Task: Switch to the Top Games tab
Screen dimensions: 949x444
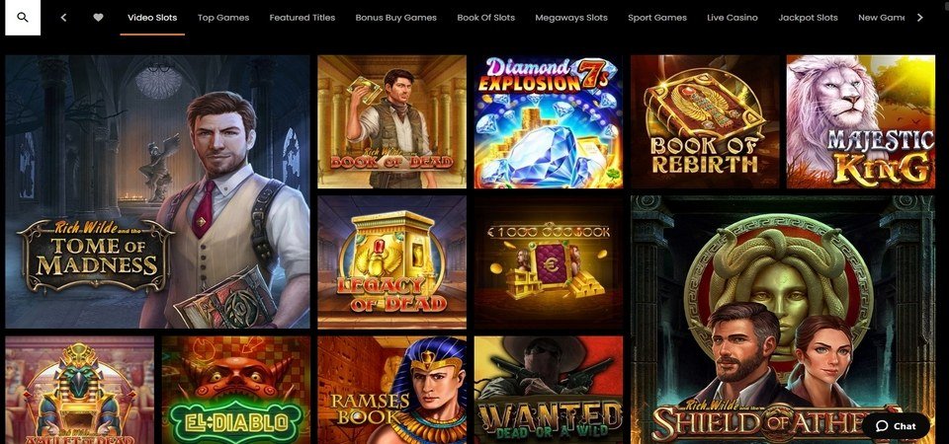Action: click(x=223, y=18)
